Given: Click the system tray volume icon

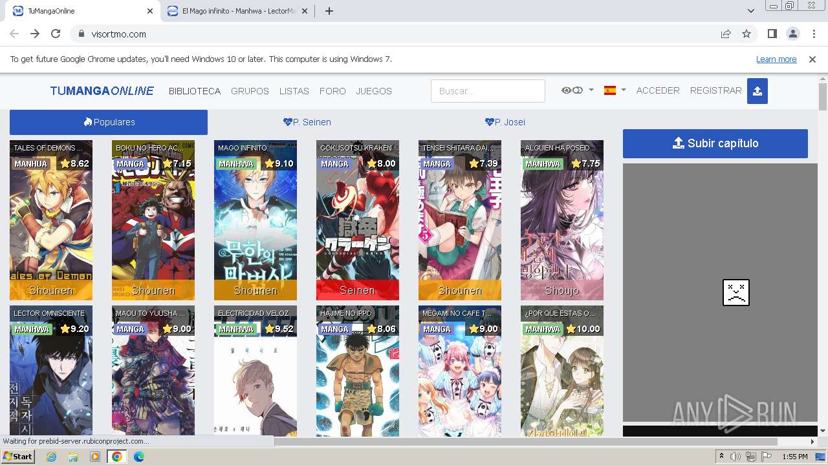Looking at the screenshot, I should point(735,457).
